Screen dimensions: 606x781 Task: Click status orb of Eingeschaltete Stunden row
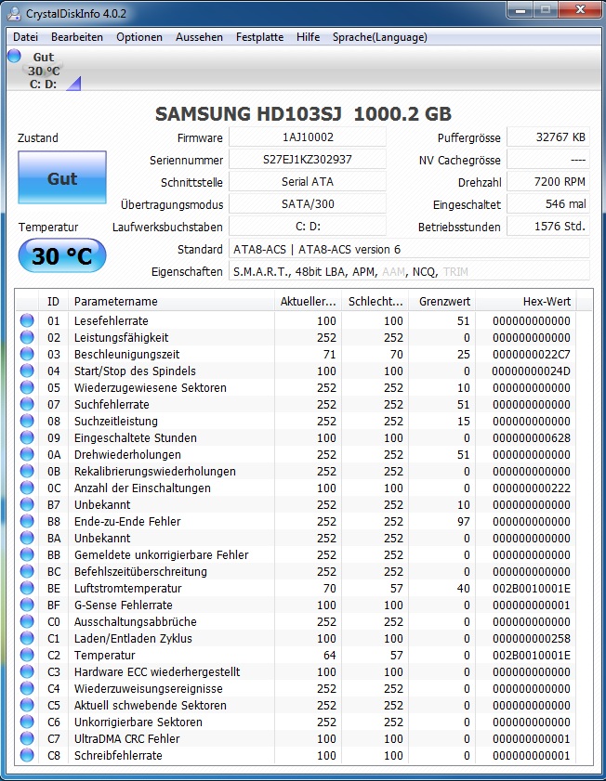[x=27, y=437]
